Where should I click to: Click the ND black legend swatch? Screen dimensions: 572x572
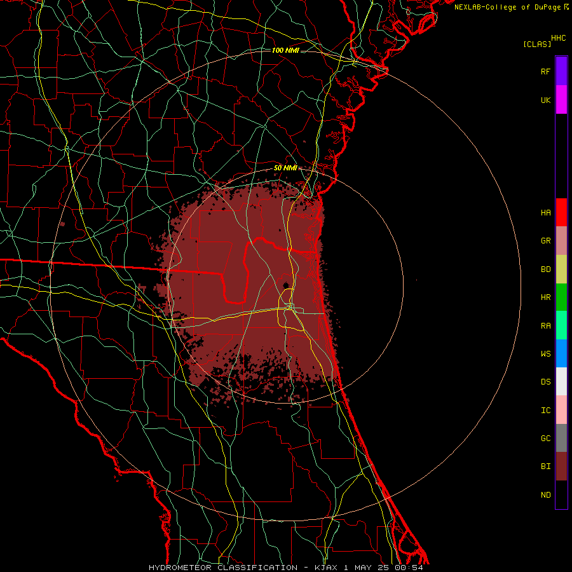coord(561,494)
